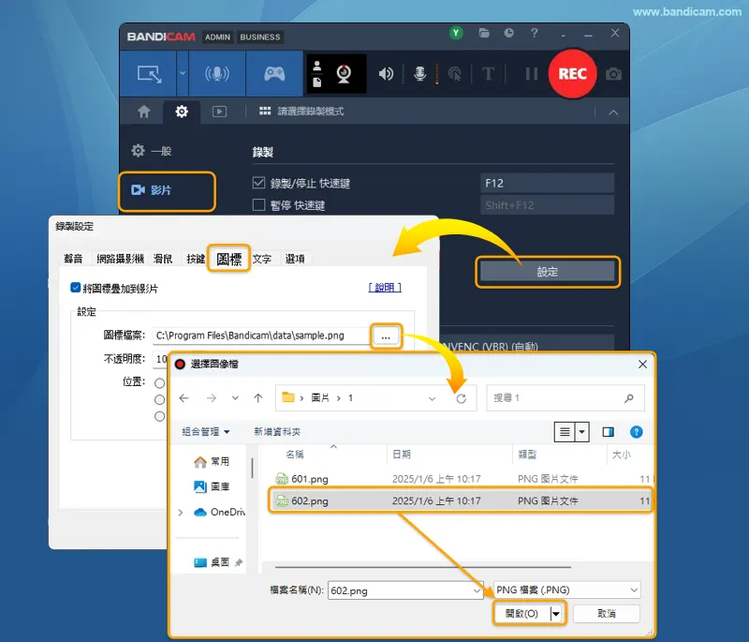This screenshot has width=749, height=642.
Task: Take a screenshot with the camera icon
Action: tap(613, 74)
